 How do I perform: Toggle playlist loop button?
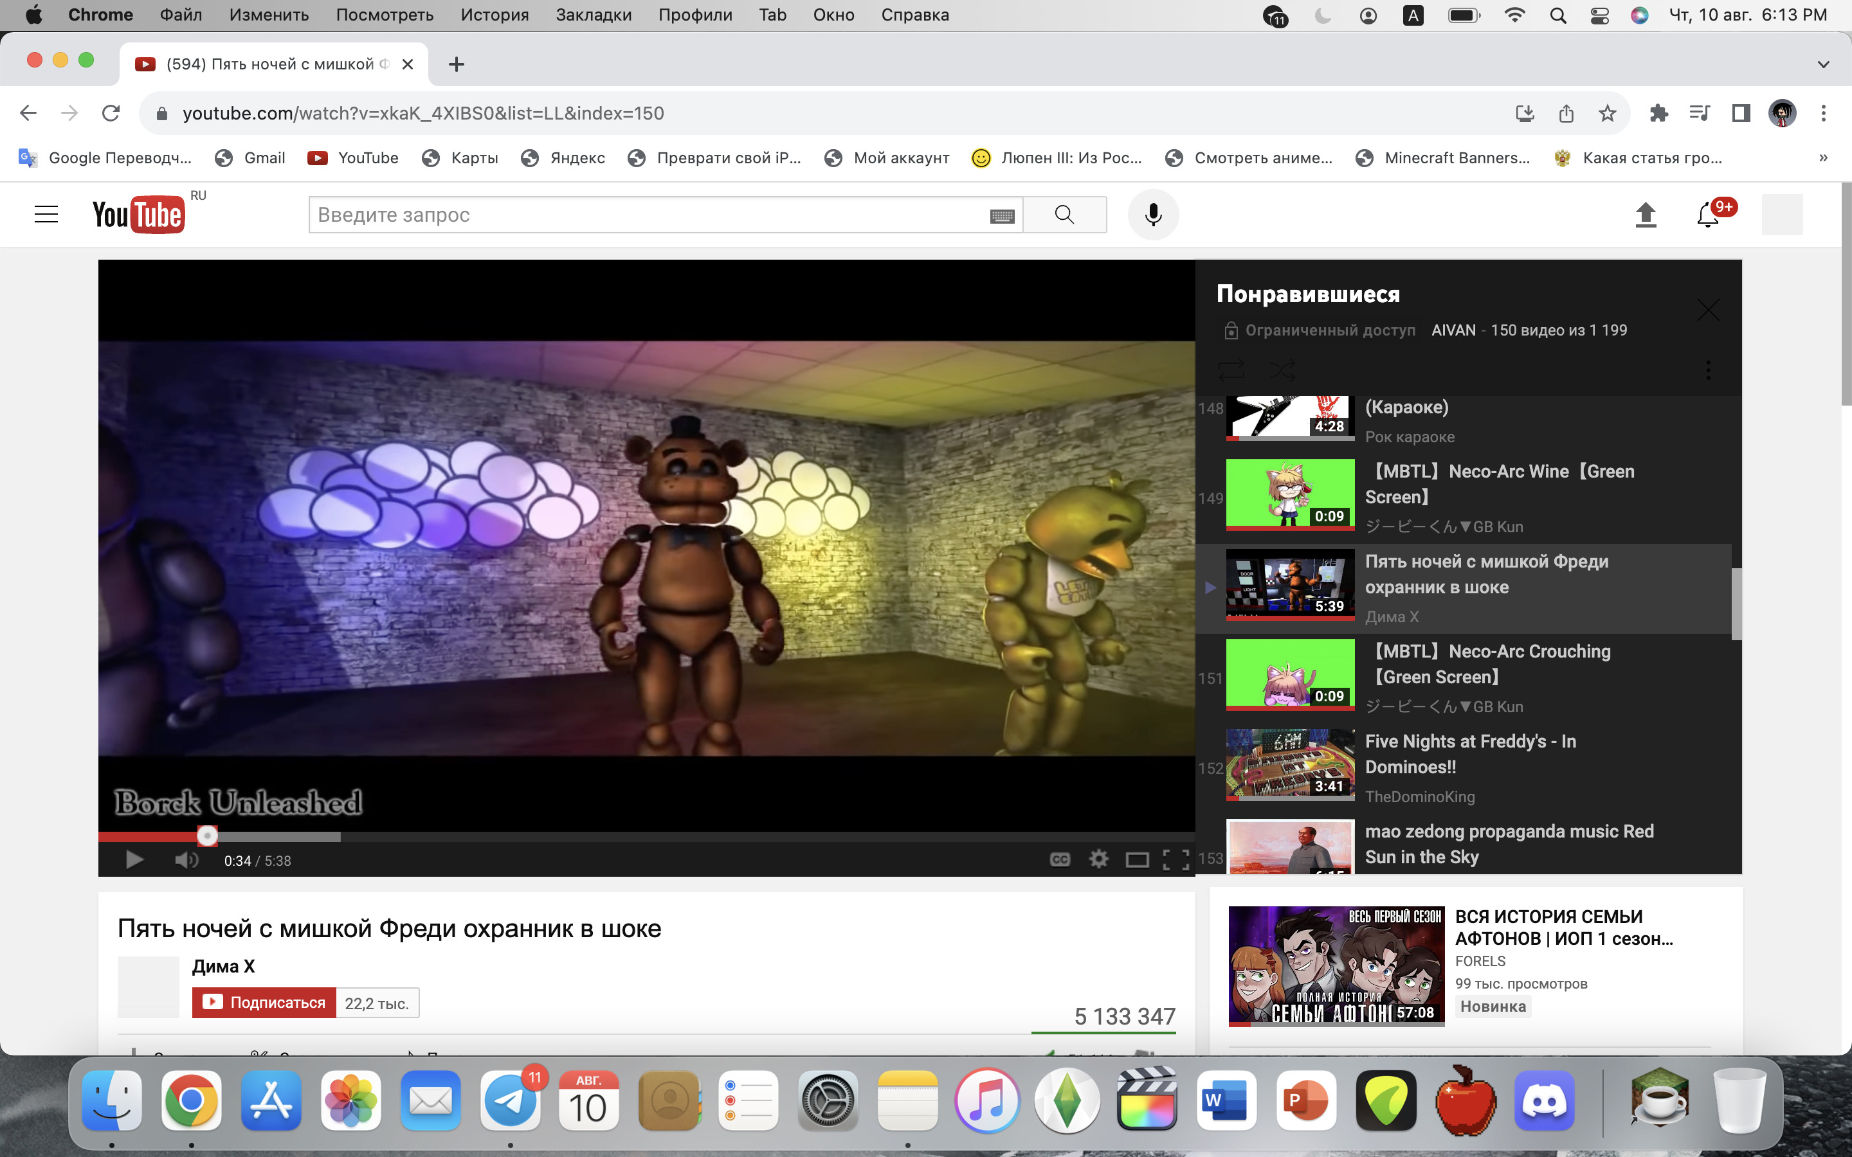[1231, 371]
